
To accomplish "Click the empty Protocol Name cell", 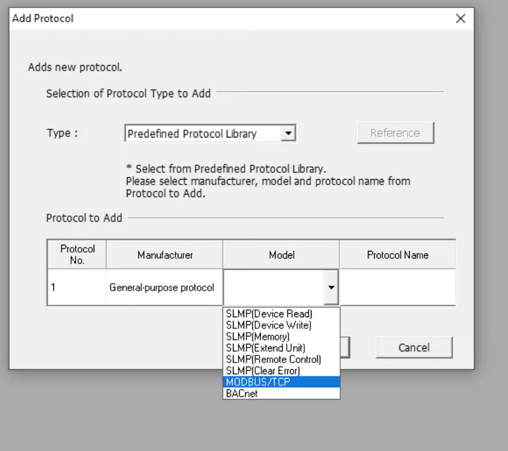I will (398, 287).
